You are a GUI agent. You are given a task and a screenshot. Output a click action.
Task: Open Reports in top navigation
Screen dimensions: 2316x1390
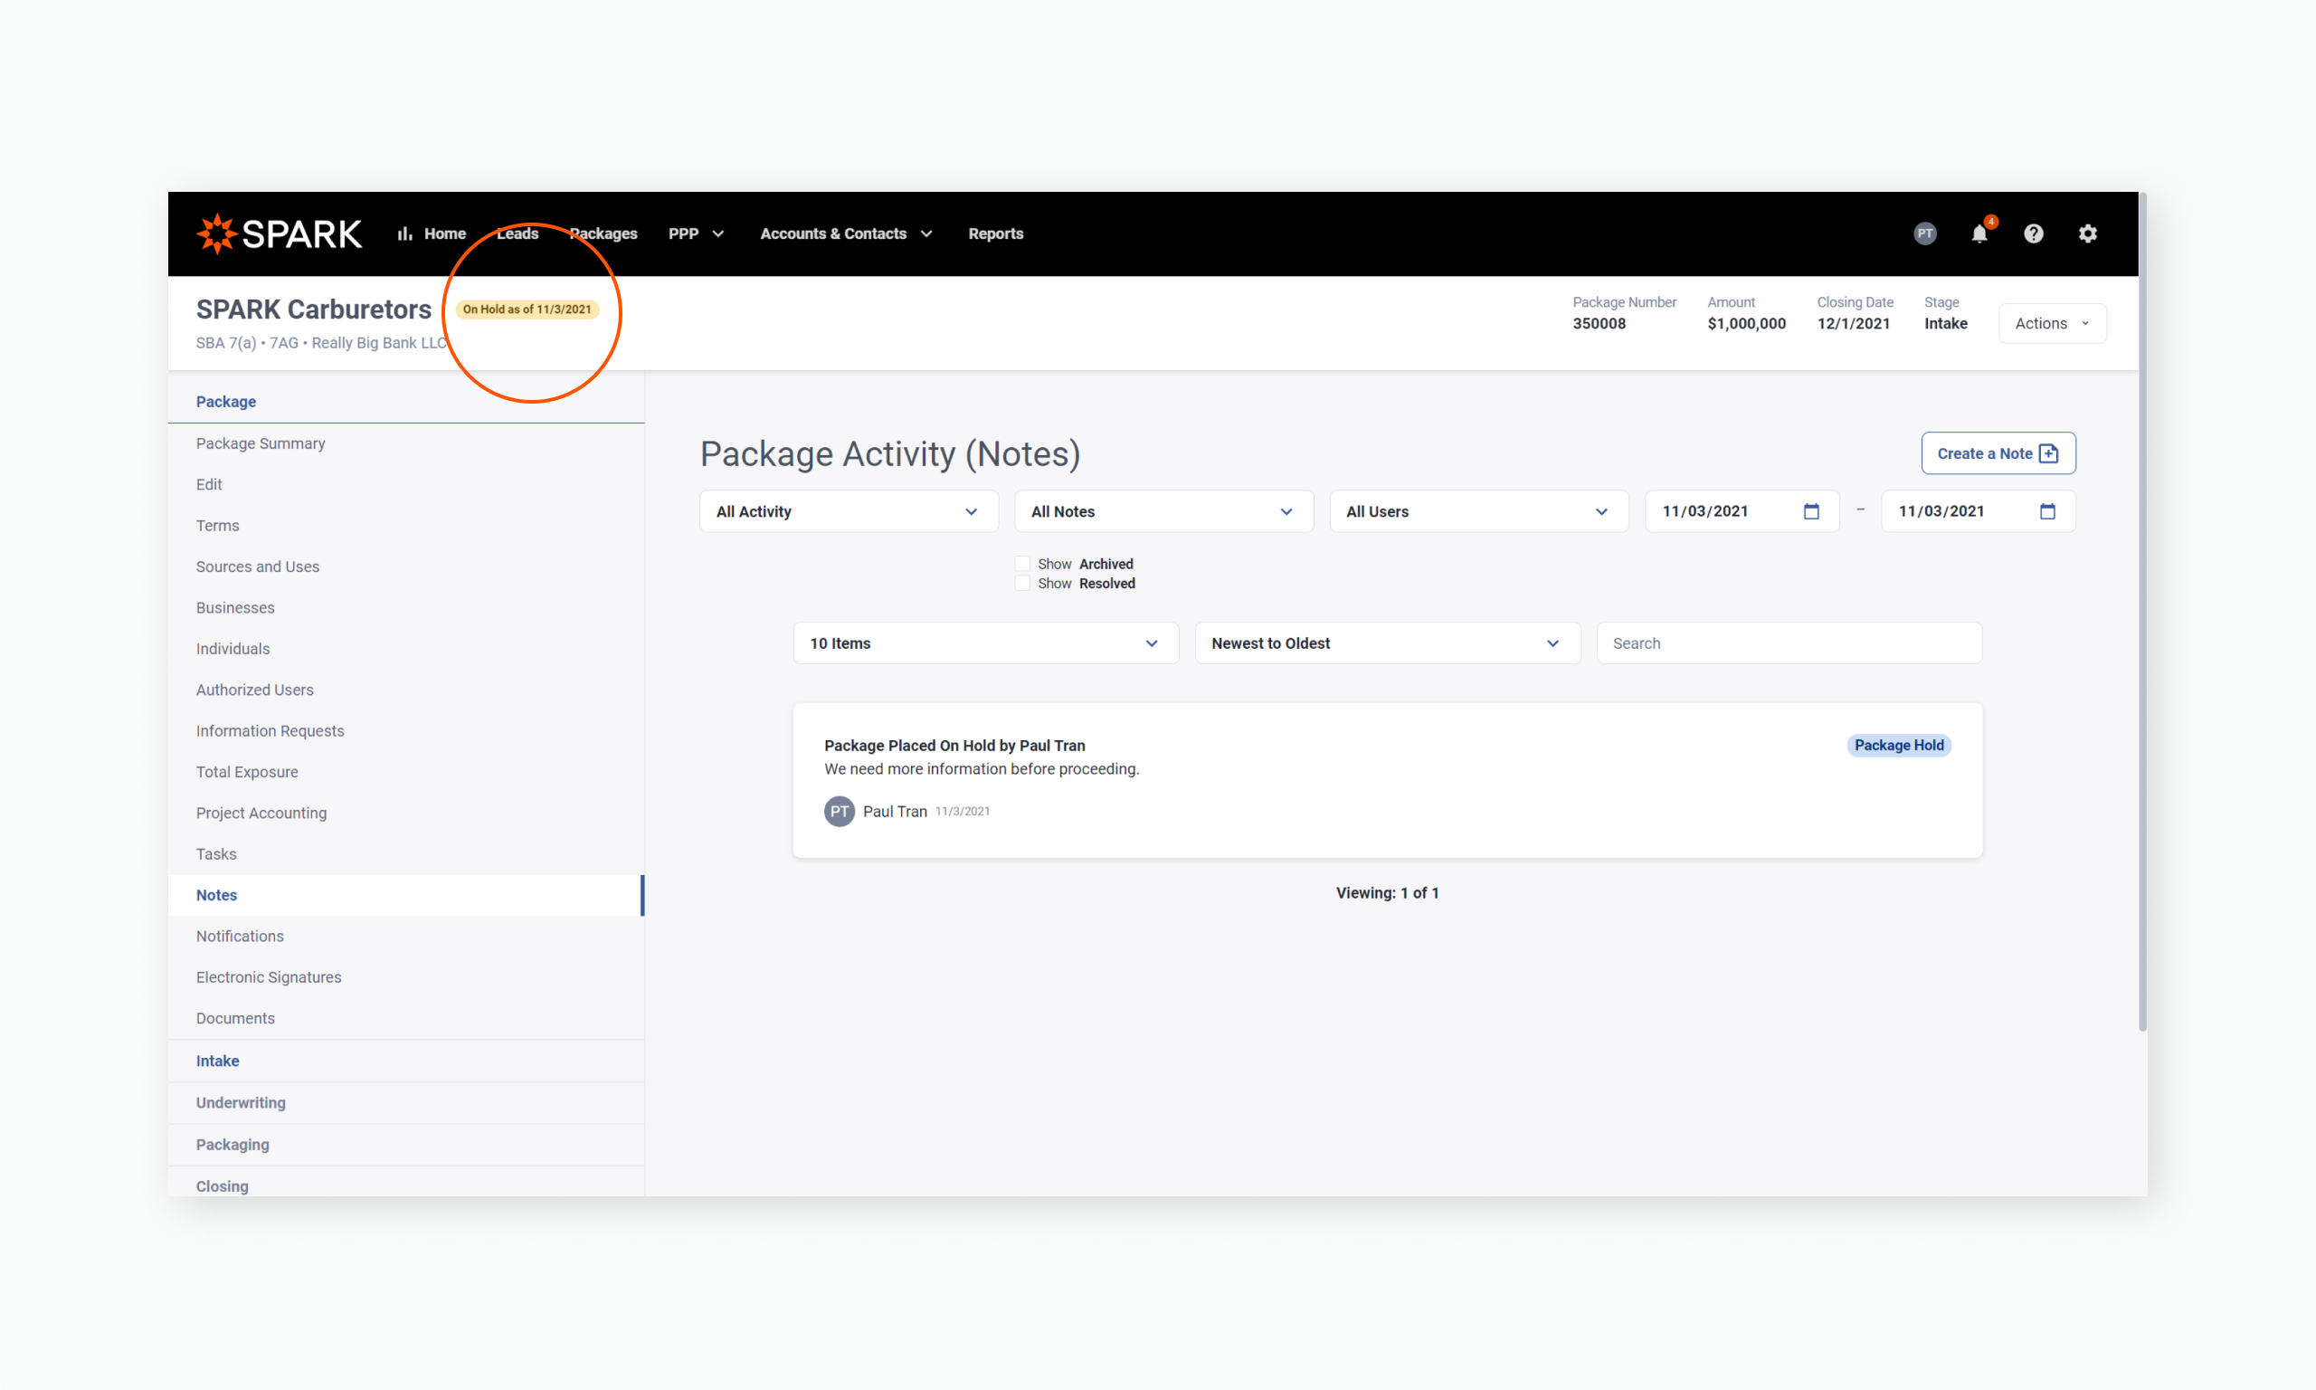point(995,233)
